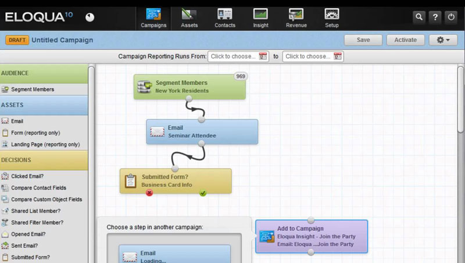Click bottom connector of Segment Members node

coord(189,98)
